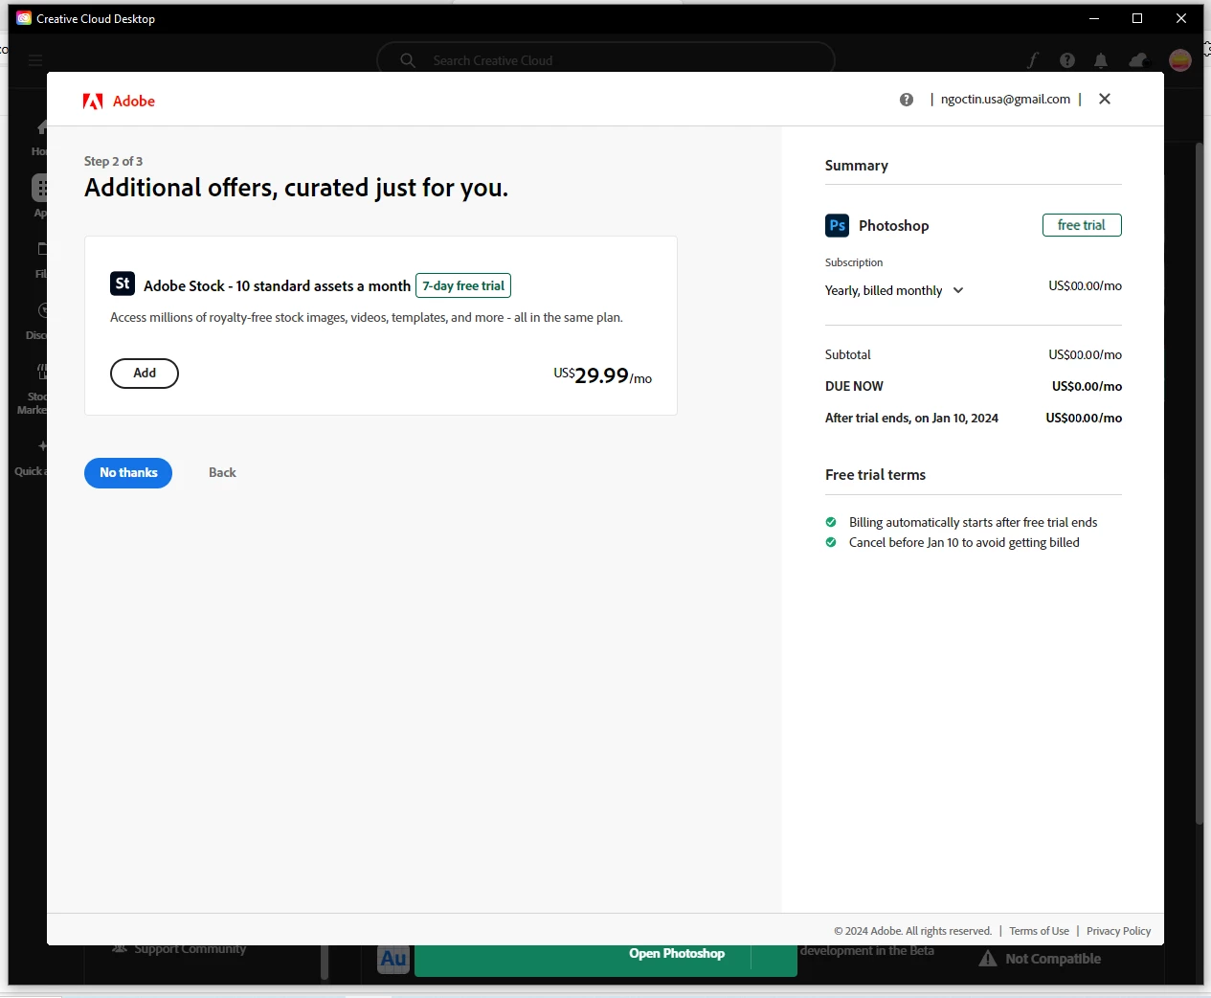Open the Creative Cloud help icon in top bar
This screenshot has height=998, width=1211.
click(x=1067, y=60)
